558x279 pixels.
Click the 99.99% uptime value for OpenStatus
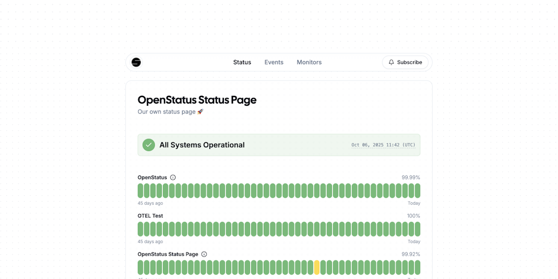(x=411, y=178)
